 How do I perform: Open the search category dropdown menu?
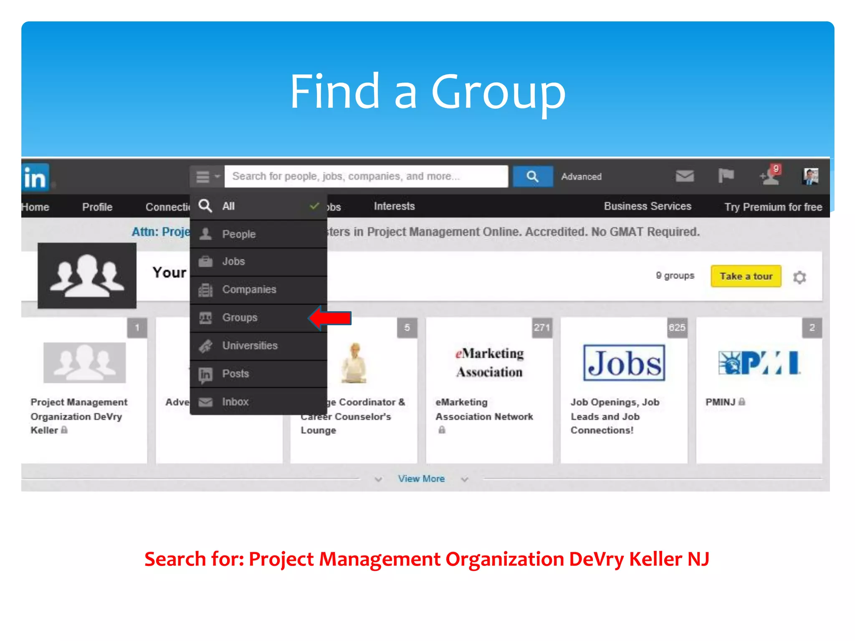[x=207, y=177]
